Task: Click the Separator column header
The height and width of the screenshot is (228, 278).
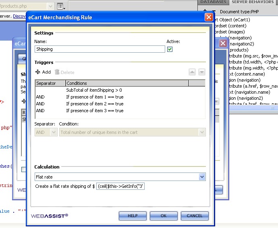Action: pos(50,83)
